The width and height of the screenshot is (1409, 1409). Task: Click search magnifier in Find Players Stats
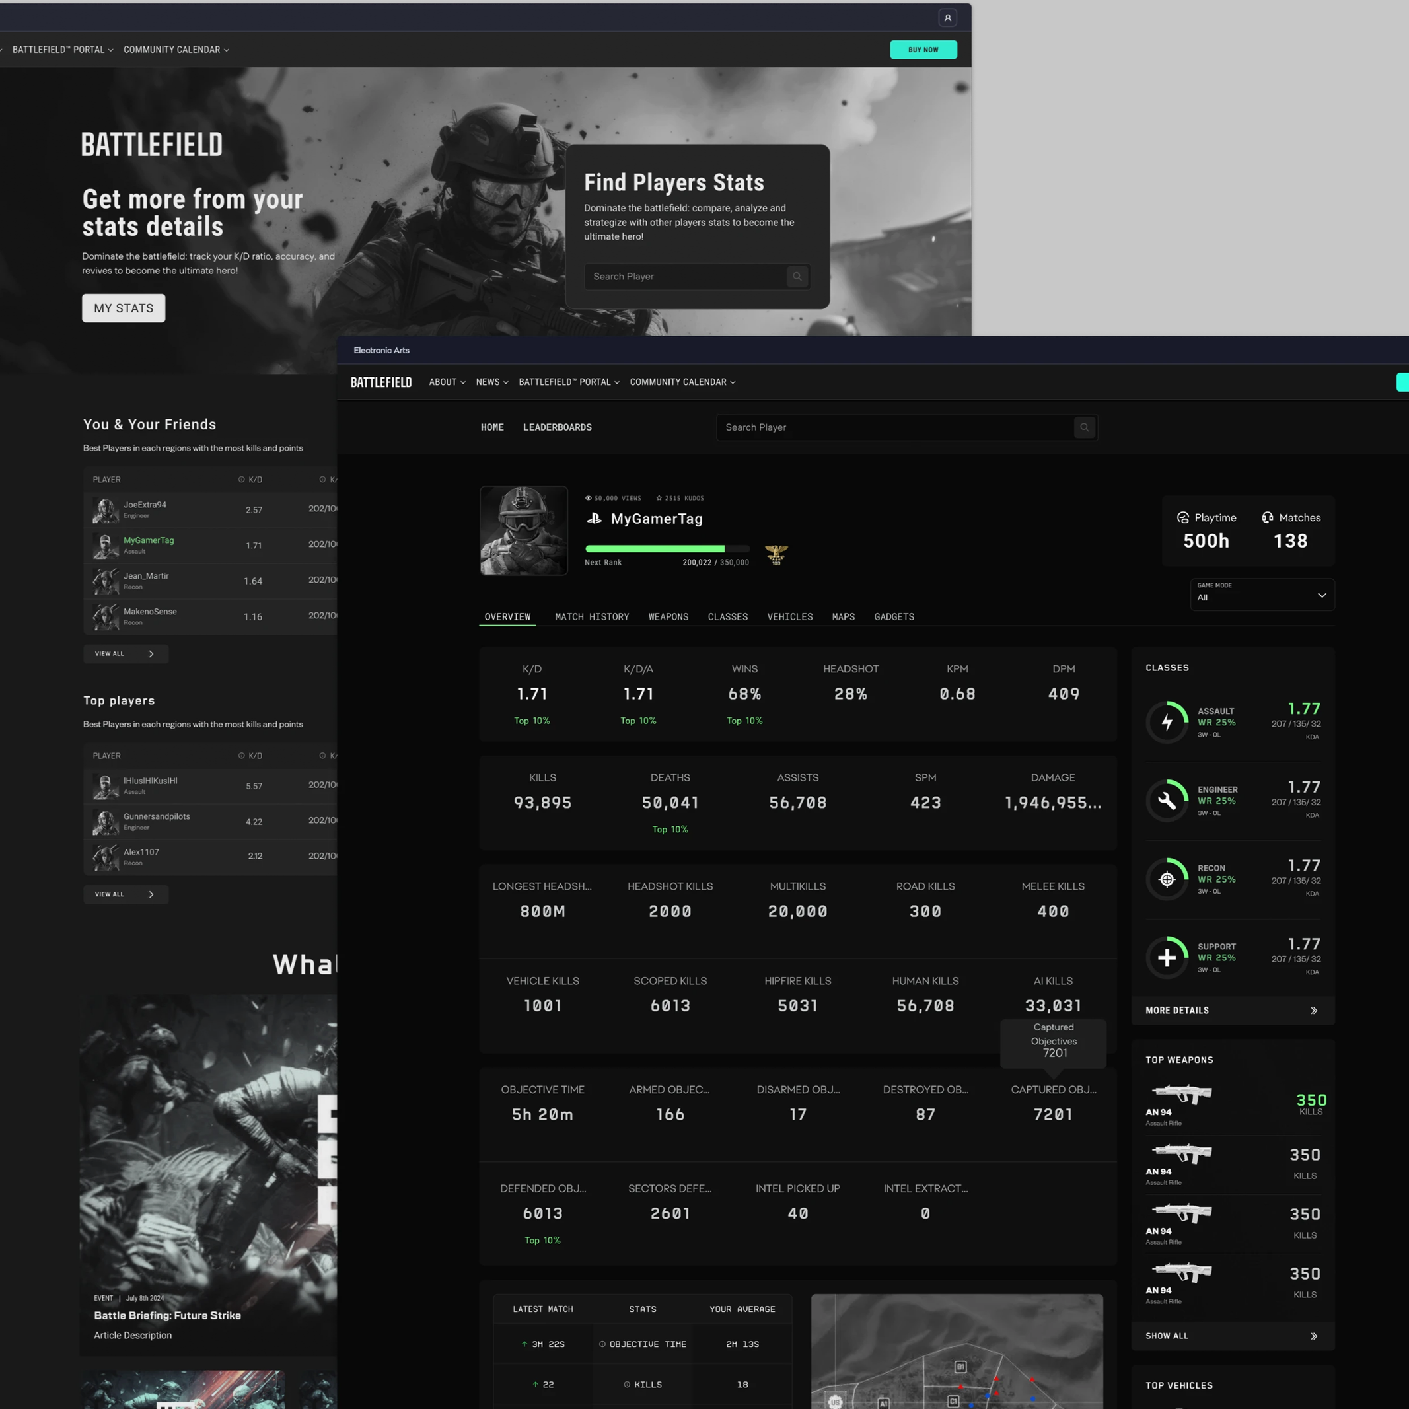pyautogui.click(x=797, y=276)
